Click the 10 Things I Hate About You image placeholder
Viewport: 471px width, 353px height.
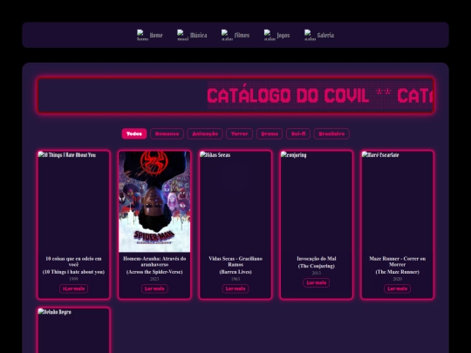click(x=73, y=201)
